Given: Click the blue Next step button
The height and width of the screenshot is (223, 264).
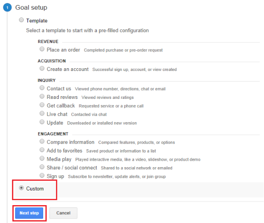Looking at the screenshot, I should [x=29, y=213].
